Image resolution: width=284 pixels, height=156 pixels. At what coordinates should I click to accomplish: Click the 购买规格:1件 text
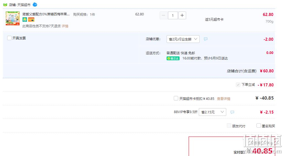click(84, 15)
